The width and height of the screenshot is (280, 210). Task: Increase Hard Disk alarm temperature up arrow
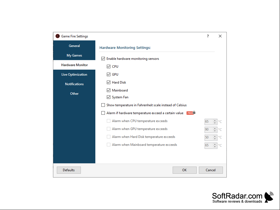(215, 136)
